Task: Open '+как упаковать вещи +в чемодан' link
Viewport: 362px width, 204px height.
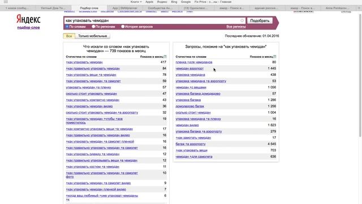Action: coord(91,75)
